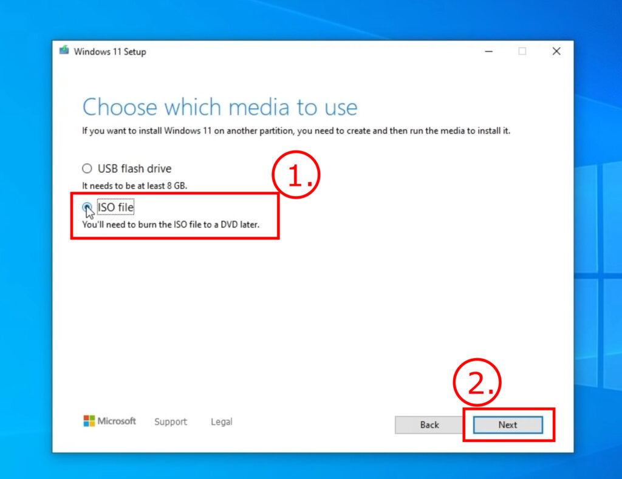Open the Legal link
The width and height of the screenshot is (622, 479).
pos(221,421)
